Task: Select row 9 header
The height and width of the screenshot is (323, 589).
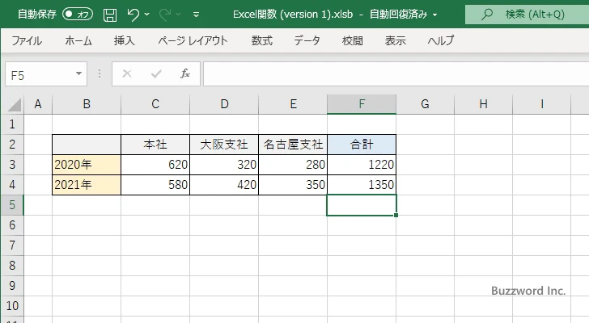Action: [12, 286]
